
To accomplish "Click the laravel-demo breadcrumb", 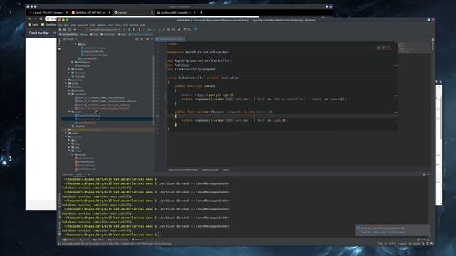I will coord(68,34).
